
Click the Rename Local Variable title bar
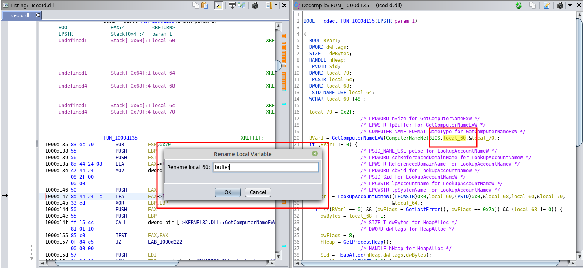(x=242, y=154)
